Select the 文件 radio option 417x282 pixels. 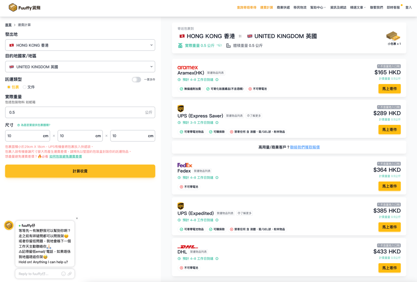(x=24, y=87)
